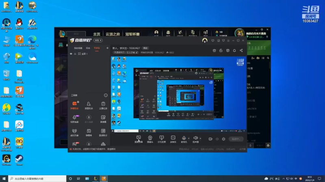Add friend icon in League social panel
325x182 pixels.
(x=253, y=58)
